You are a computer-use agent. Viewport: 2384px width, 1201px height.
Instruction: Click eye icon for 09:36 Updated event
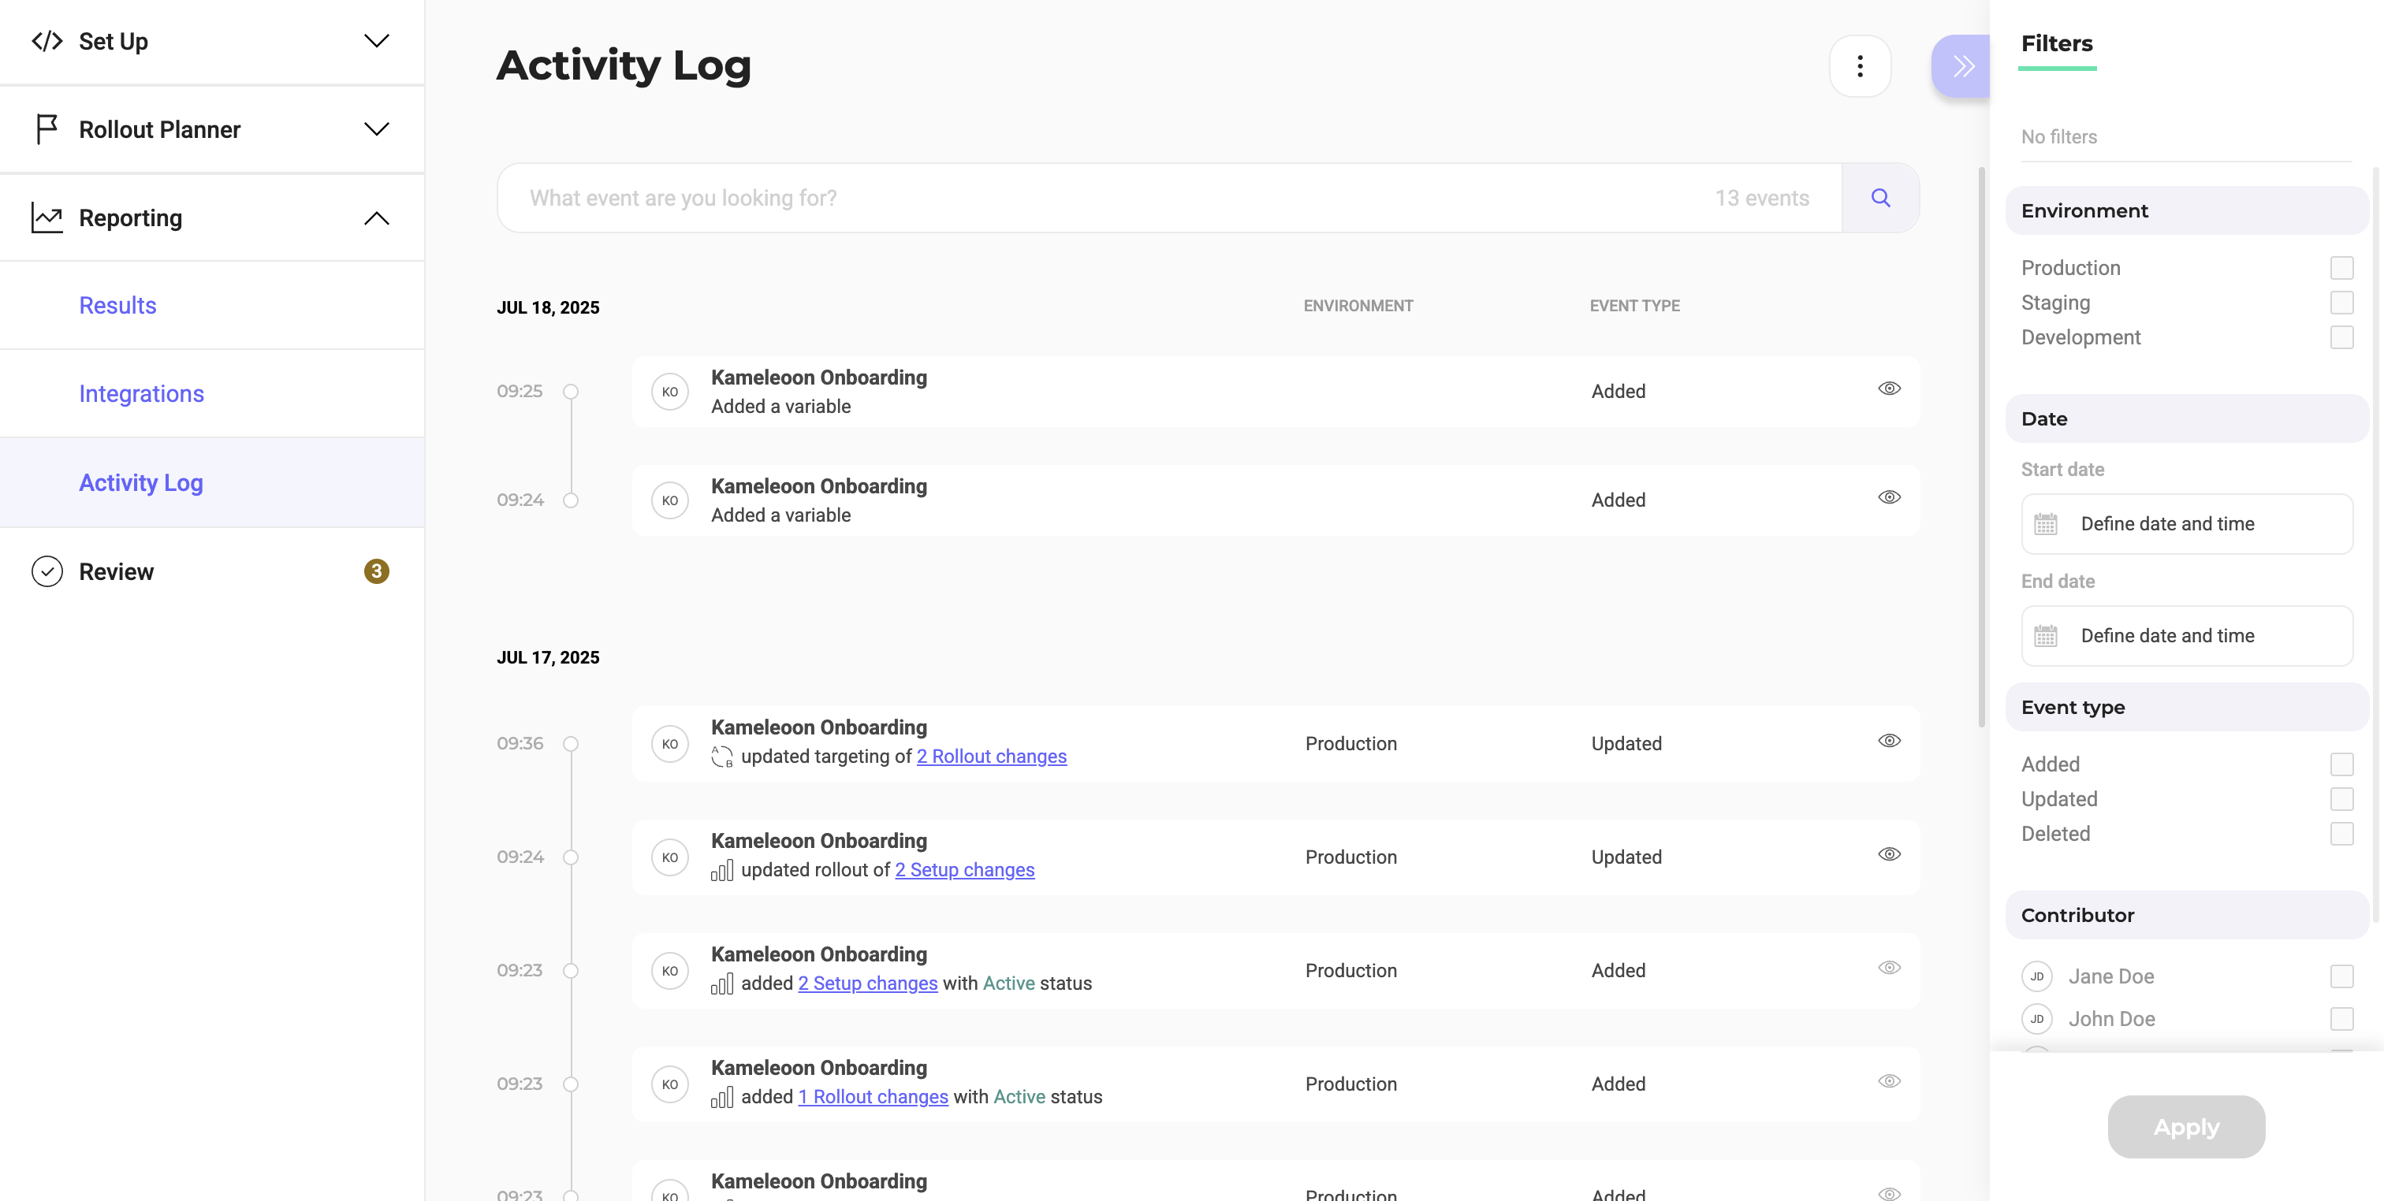(x=1889, y=741)
